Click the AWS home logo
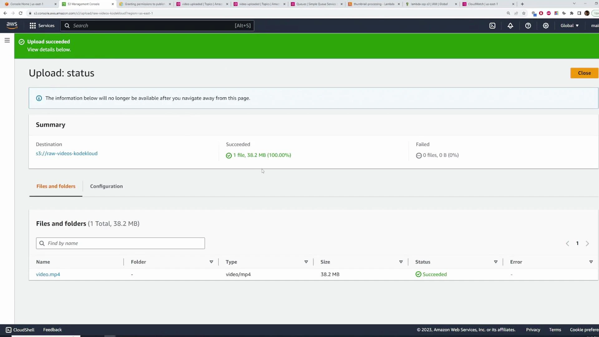Image resolution: width=599 pixels, height=337 pixels. [12, 25]
